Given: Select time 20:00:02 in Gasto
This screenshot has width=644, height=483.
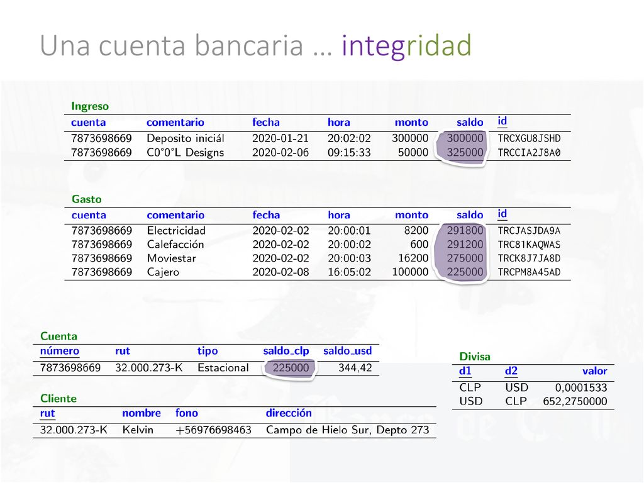Looking at the screenshot, I should pos(349,245).
